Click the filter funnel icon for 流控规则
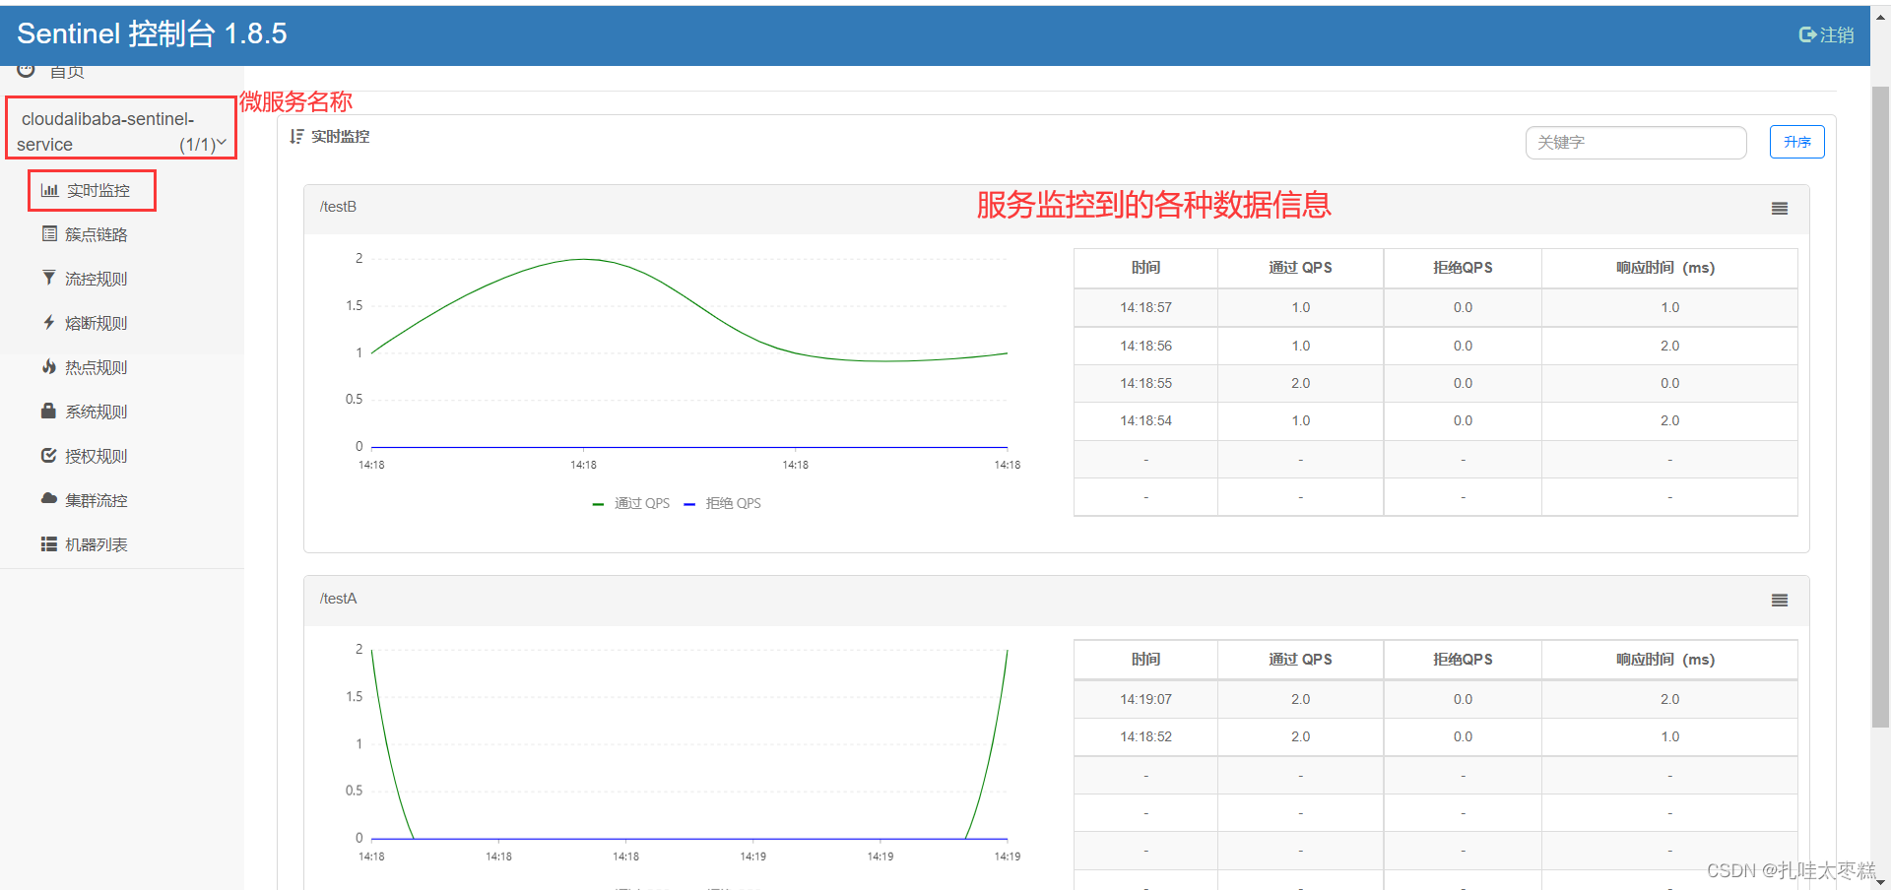This screenshot has height=890, width=1891. point(48,278)
